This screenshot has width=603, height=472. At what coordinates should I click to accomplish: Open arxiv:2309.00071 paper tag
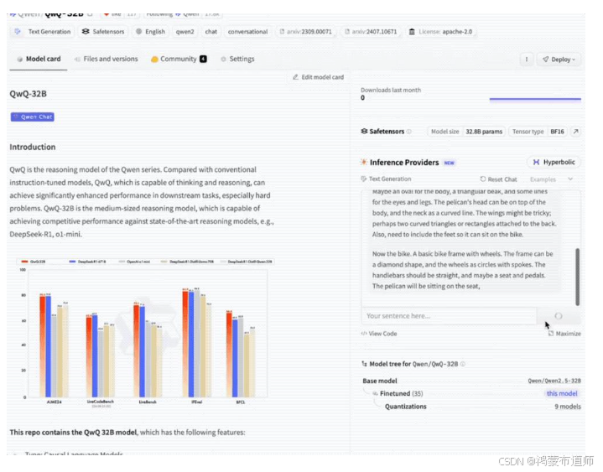pos(306,32)
